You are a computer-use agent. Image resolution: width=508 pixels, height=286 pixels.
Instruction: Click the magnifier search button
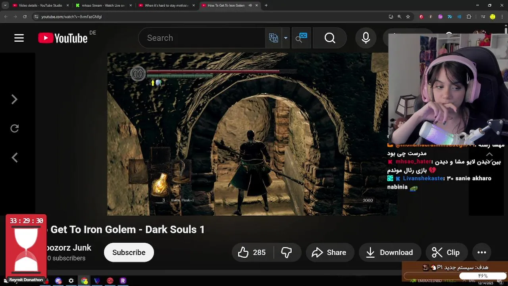pyautogui.click(x=330, y=38)
